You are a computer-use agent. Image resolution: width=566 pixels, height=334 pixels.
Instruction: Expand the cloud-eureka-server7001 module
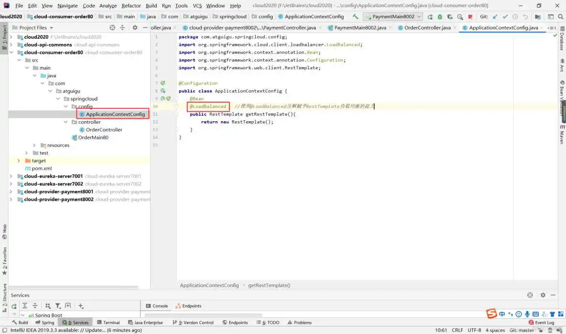[x=11, y=176]
